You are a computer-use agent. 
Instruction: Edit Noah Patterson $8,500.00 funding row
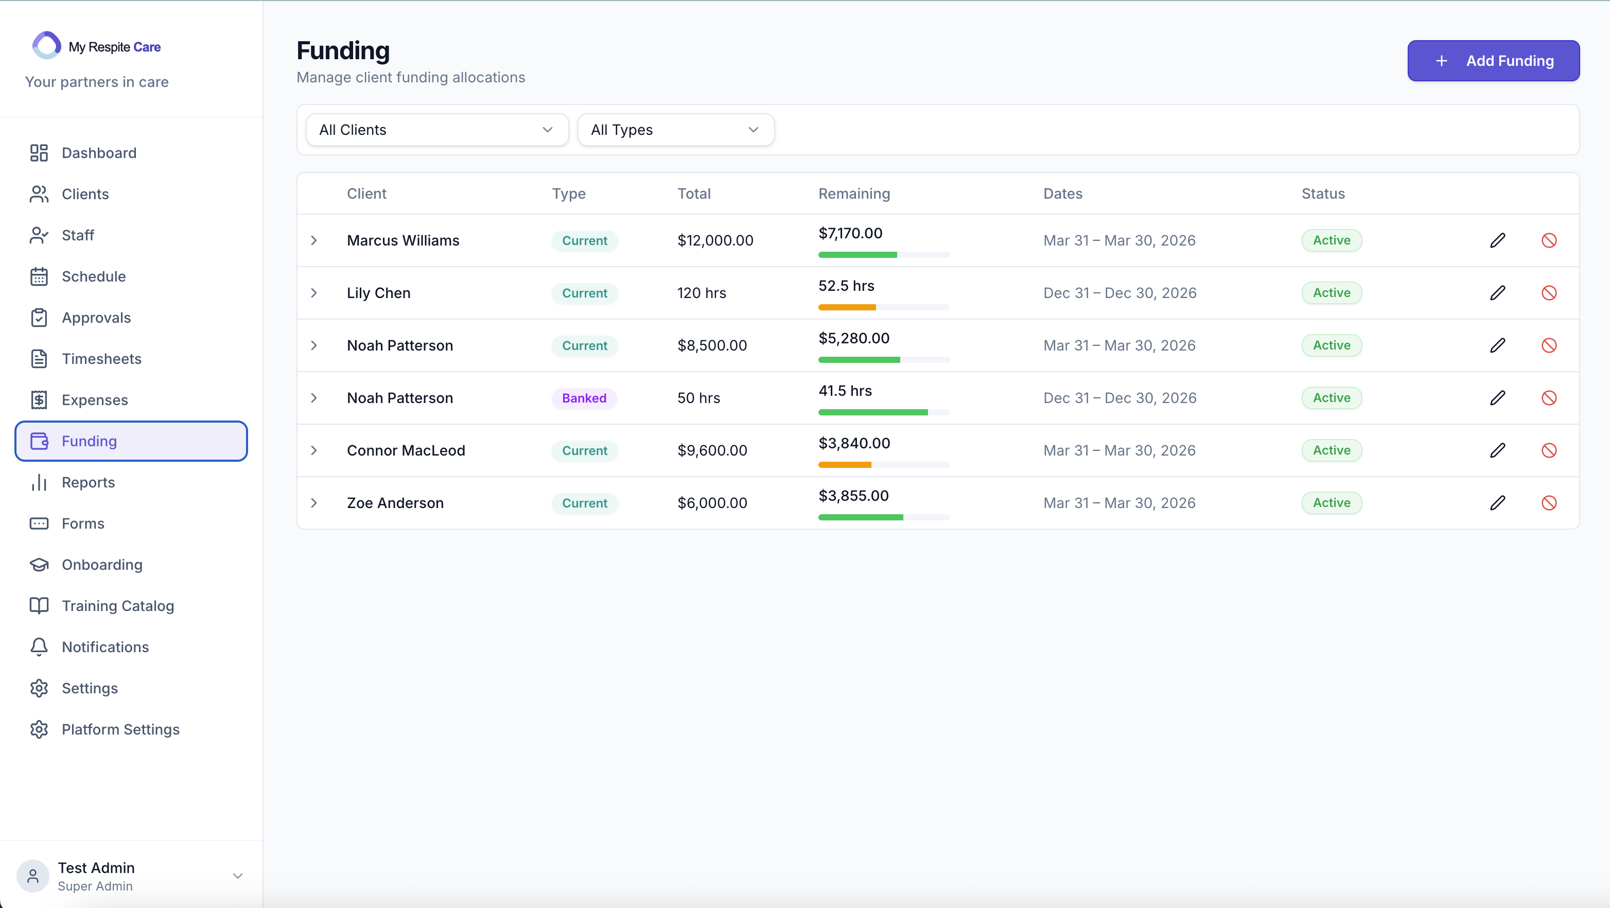point(1497,345)
